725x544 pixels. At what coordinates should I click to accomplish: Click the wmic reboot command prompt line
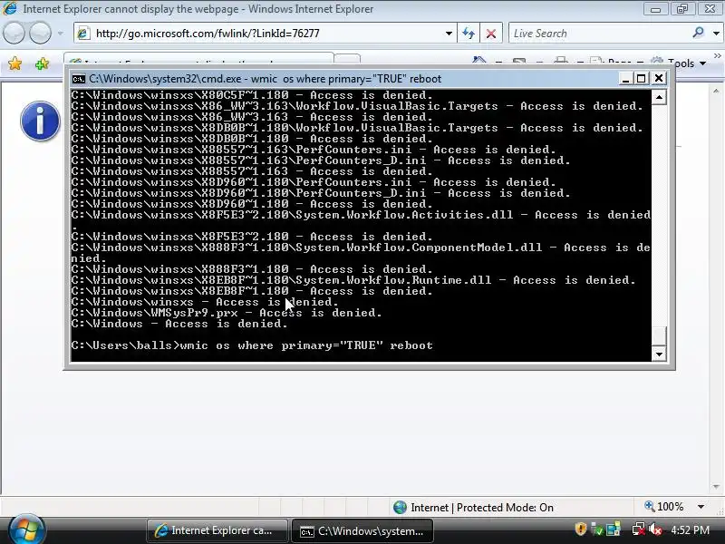click(x=252, y=345)
